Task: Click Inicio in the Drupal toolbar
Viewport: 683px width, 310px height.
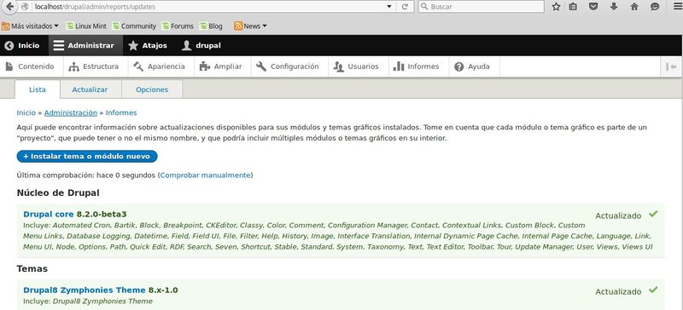Action: 22,45
